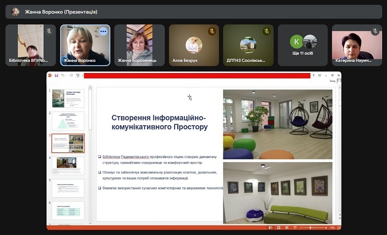Open Ribbon Display Options in PowerPoint title bar
Viewport: 387px width, 235px height.
[x=320, y=75]
